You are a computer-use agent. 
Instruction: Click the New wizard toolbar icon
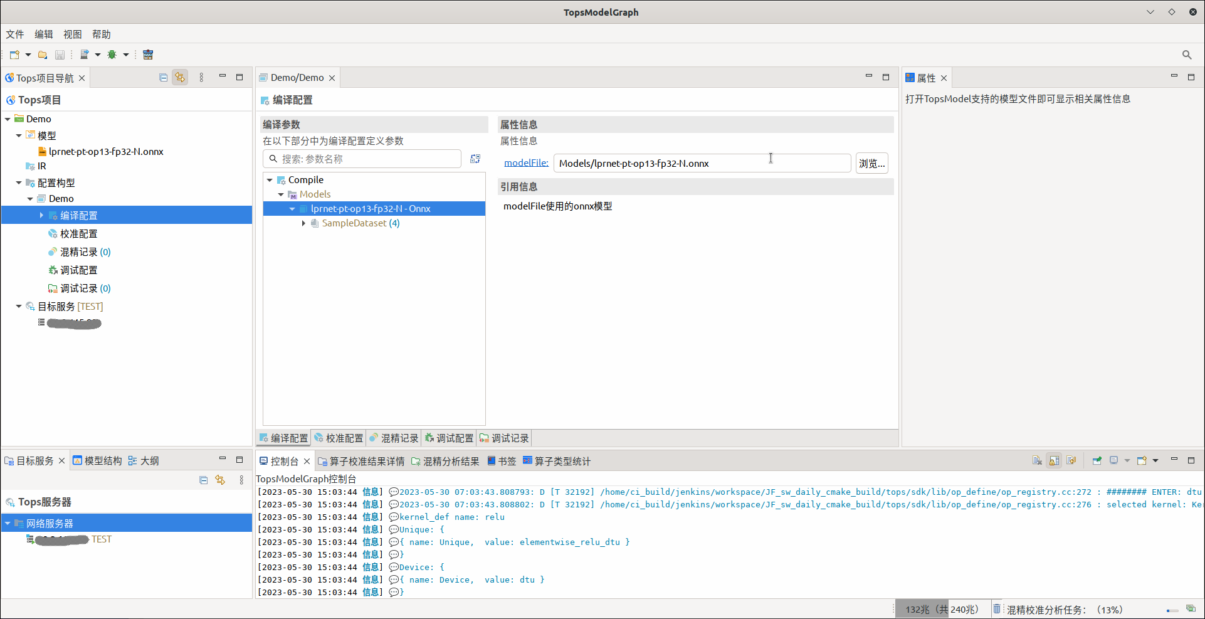click(14, 55)
